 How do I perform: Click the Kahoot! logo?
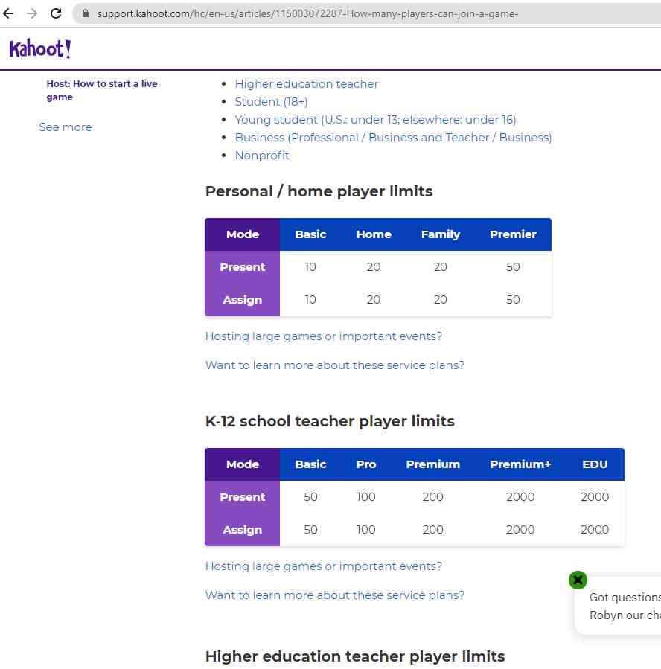(40, 49)
